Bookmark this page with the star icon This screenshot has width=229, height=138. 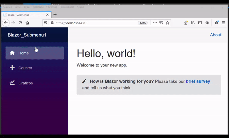[x=167, y=23]
